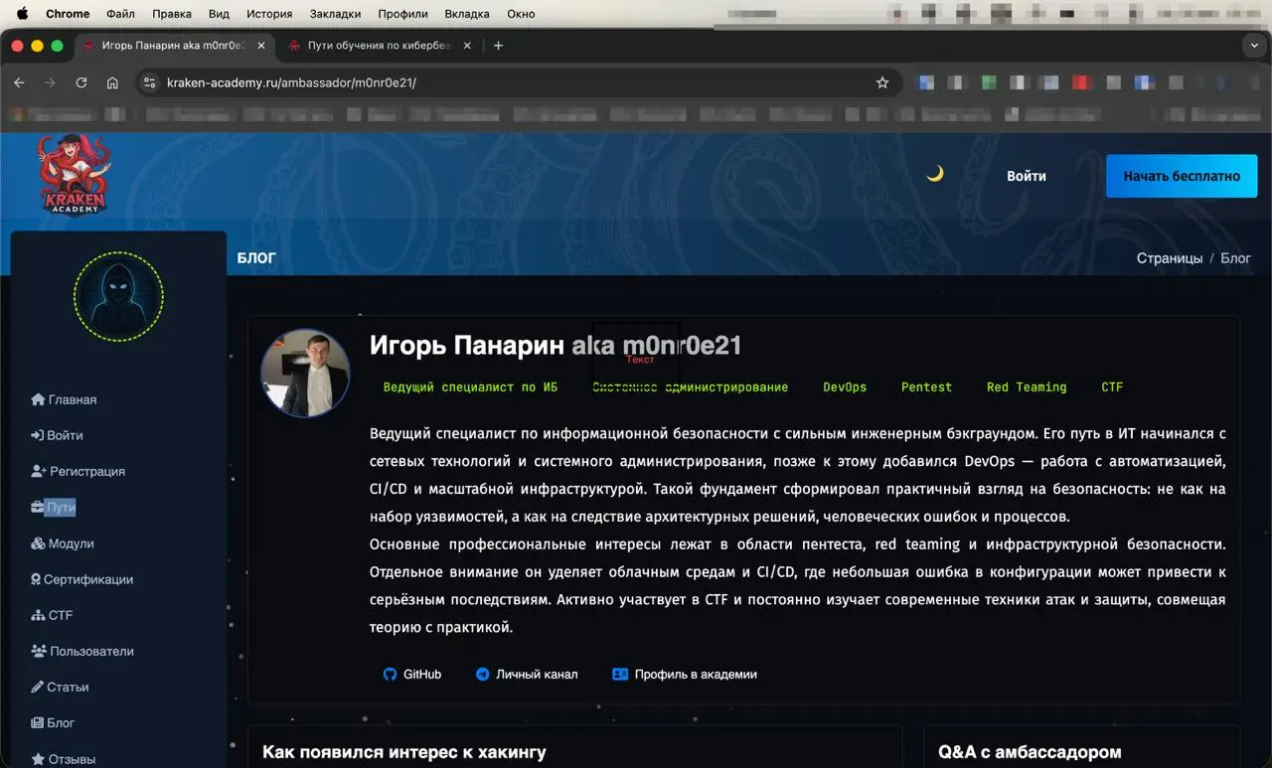Click the sign-in icon beside sidebar Войти
Screen dimensions: 1272x768
click(x=38, y=435)
